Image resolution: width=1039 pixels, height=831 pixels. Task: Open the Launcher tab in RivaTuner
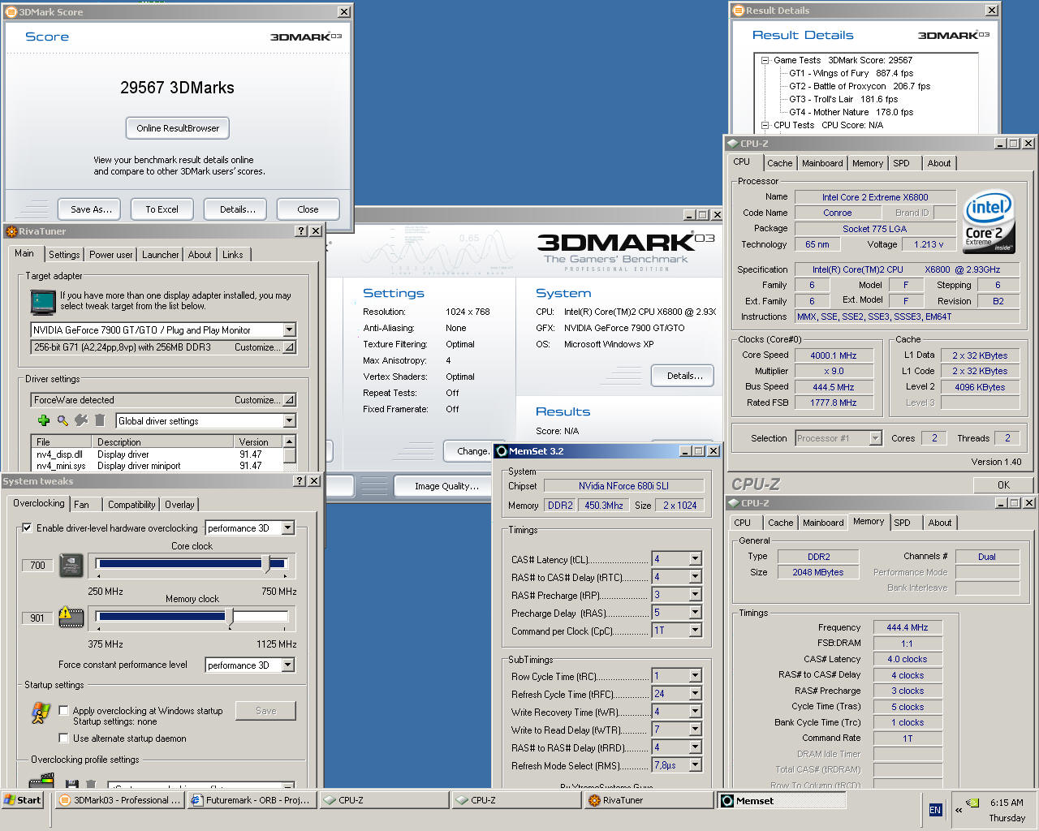coord(160,254)
